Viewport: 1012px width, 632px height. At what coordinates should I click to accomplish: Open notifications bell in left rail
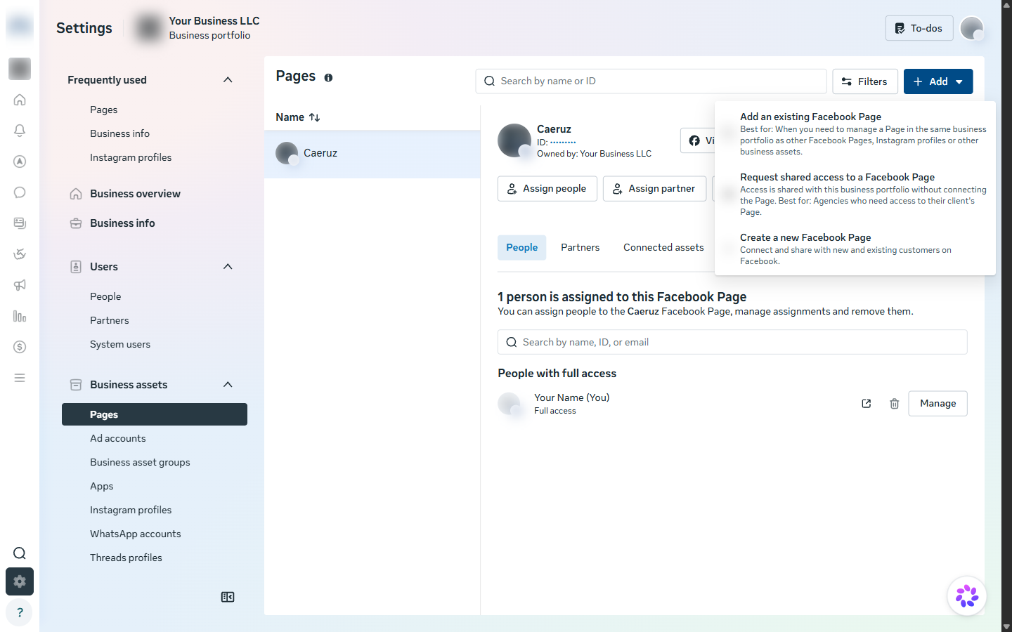20,131
